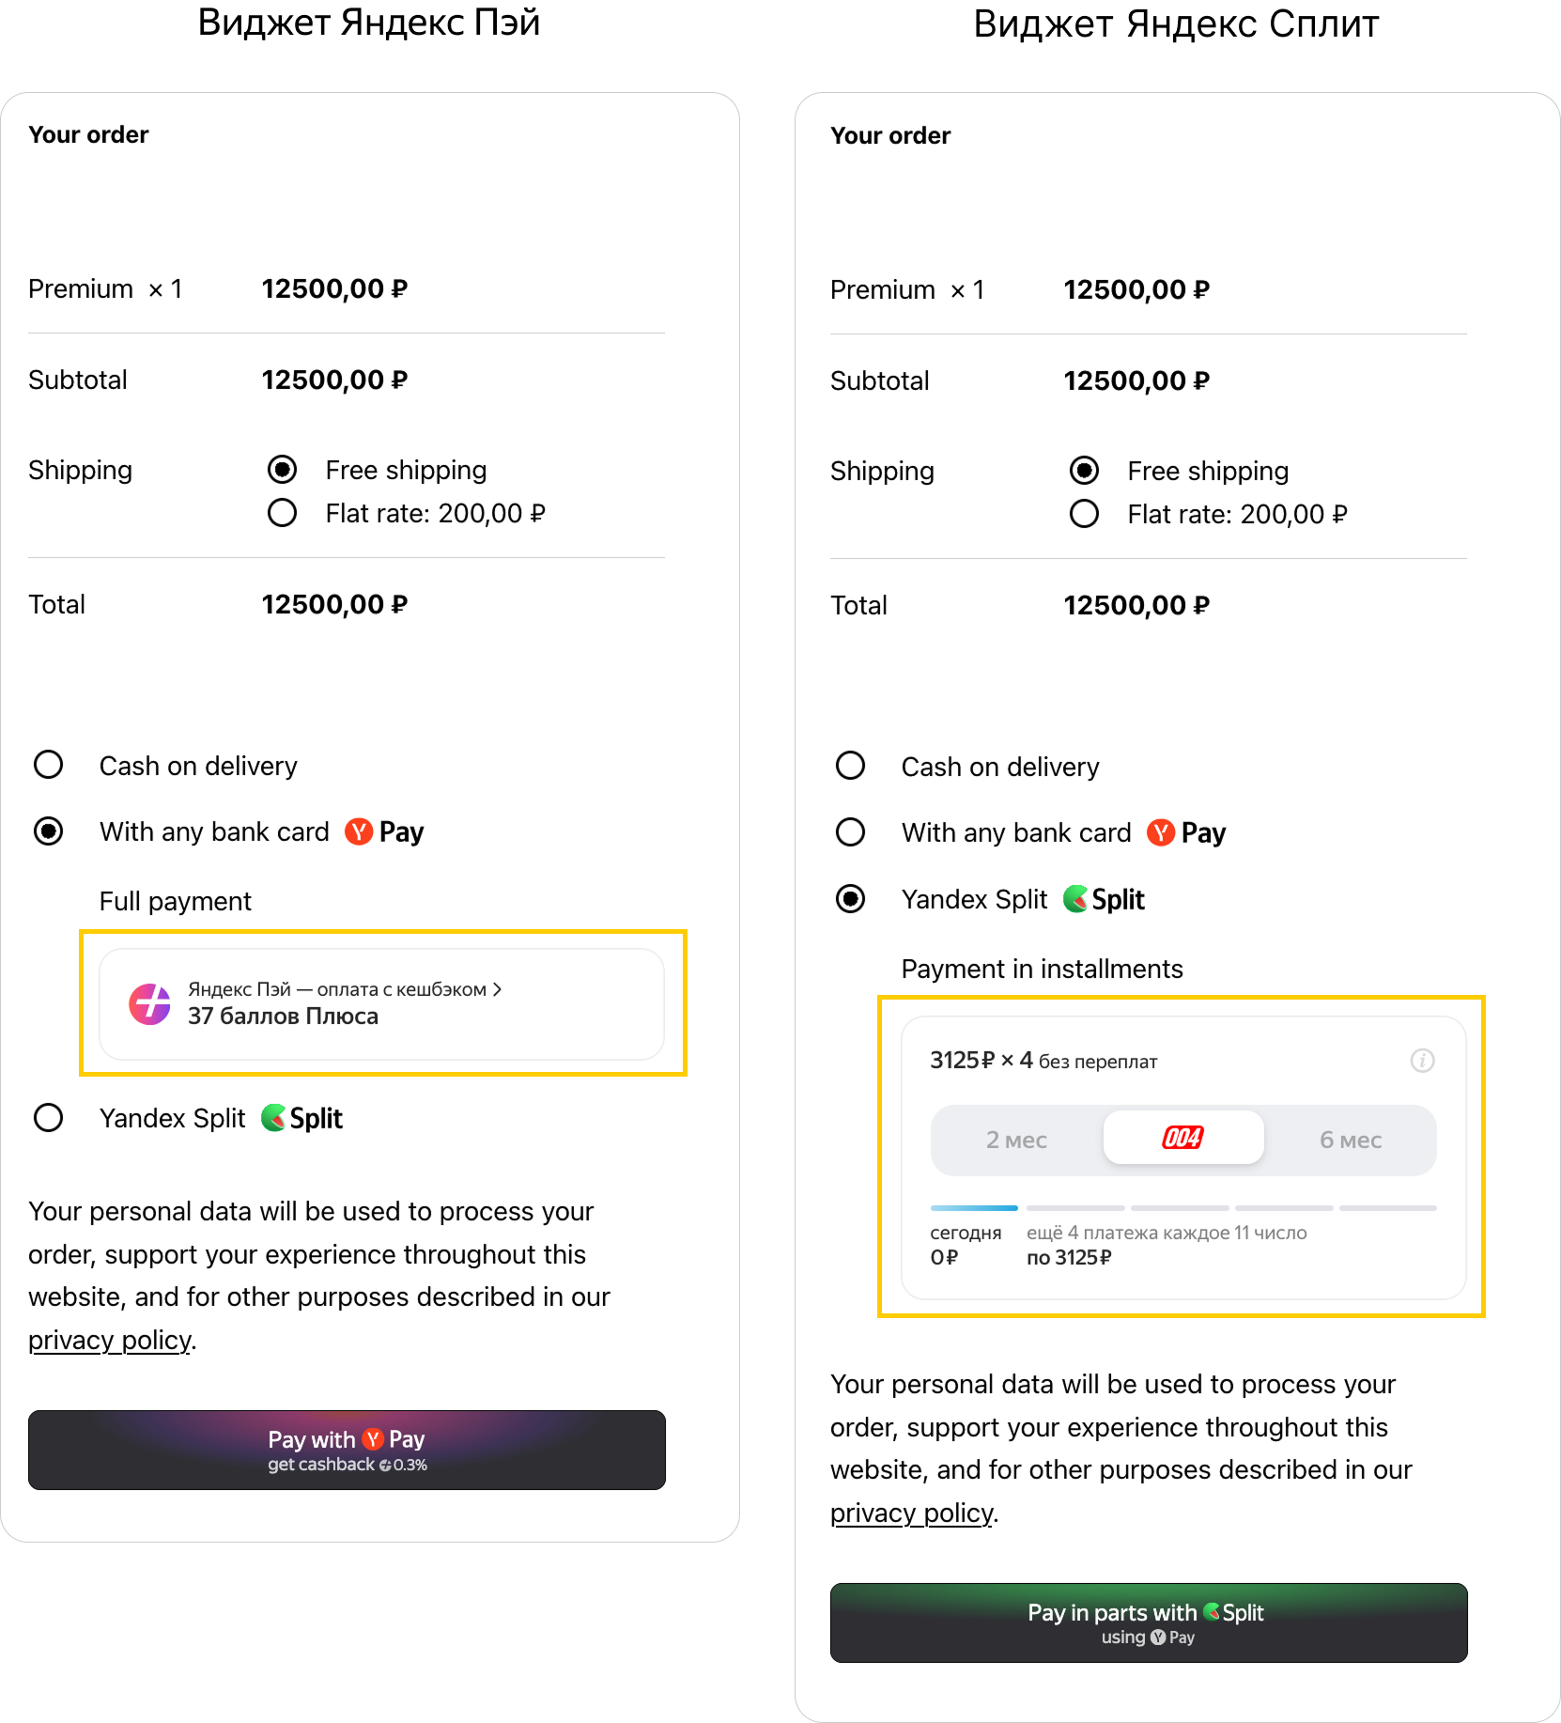Choose Cash on delivery in the left widget
The height and width of the screenshot is (1723, 1561).
48,765
